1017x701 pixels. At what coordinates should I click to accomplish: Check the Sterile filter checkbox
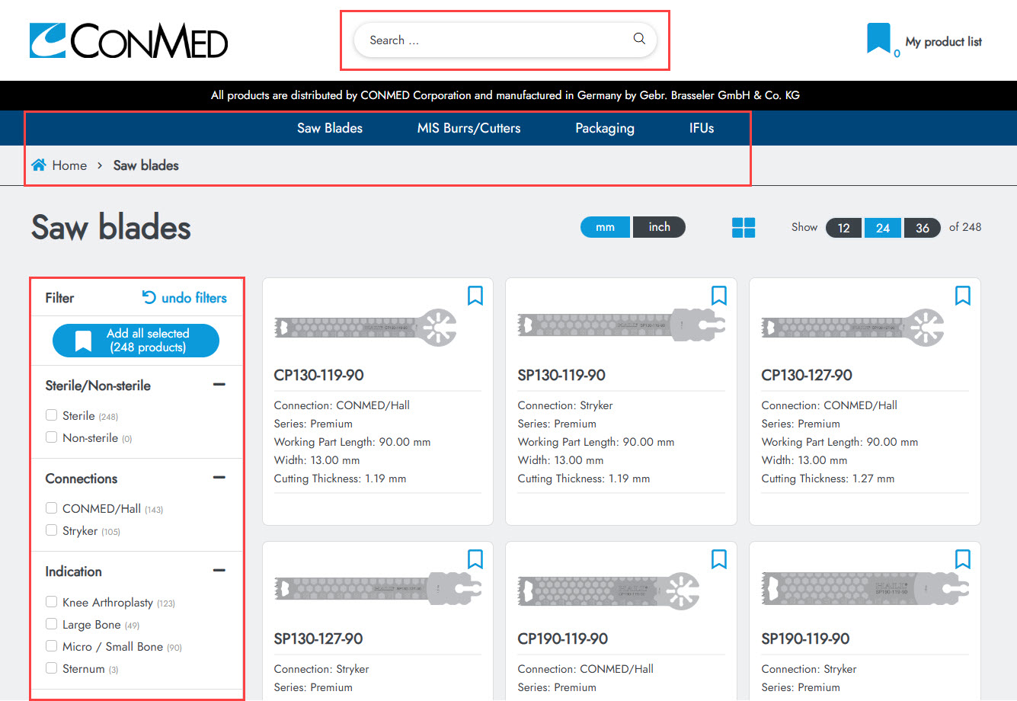pyautogui.click(x=52, y=415)
